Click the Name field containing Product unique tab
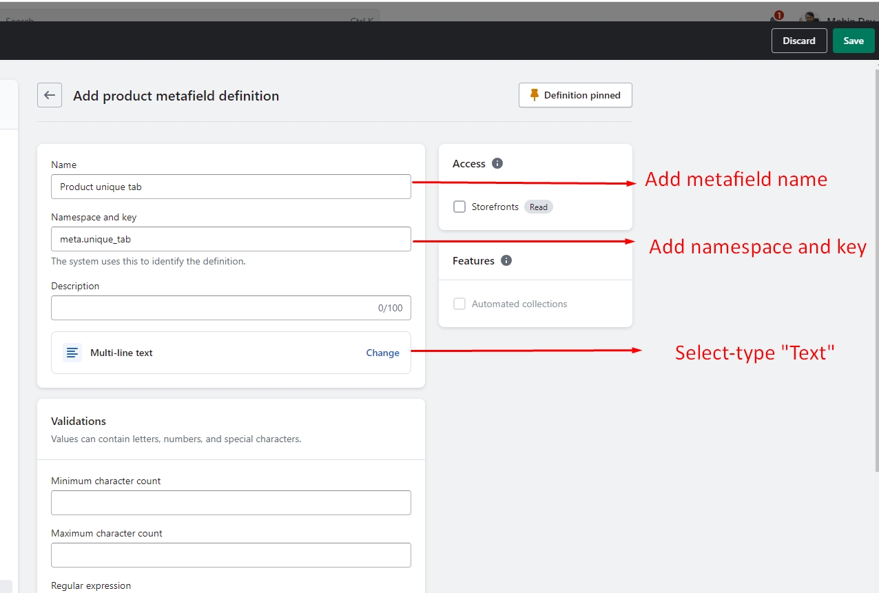Screen dimensions: 879x593 (x=231, y=187)
